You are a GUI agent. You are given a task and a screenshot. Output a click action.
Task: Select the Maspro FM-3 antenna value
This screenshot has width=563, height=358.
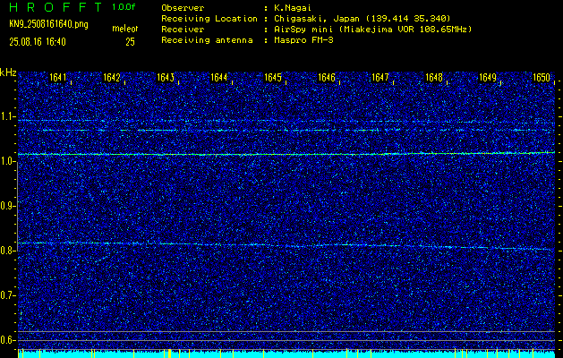coord(303,40)
